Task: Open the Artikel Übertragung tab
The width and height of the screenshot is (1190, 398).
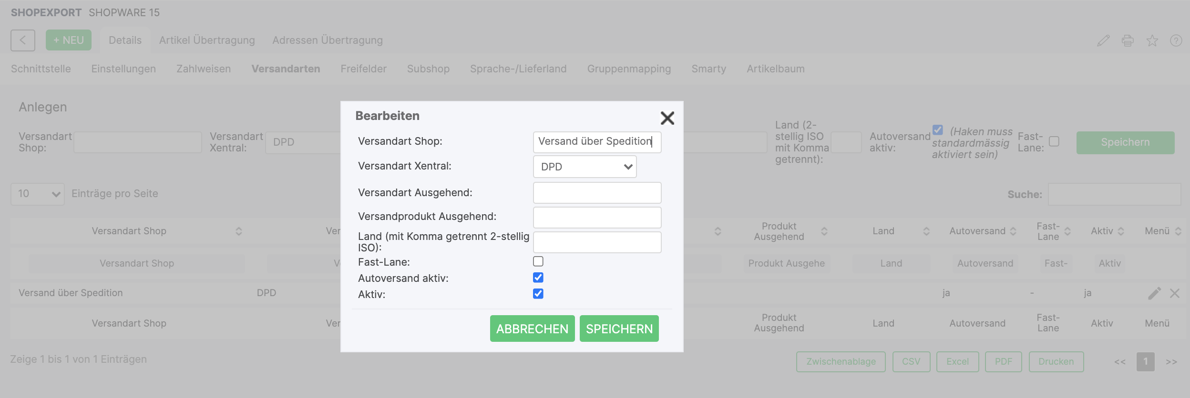Action: click(x=207, y=40)
